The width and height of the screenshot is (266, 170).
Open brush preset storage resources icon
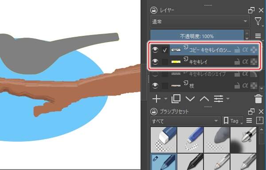[259, 120]
